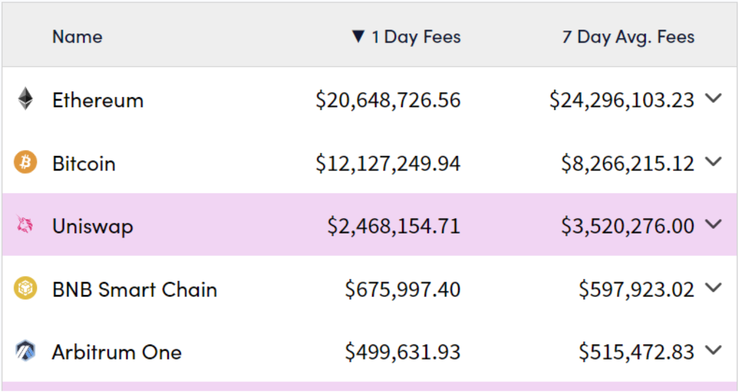
Task: Click the Bitcoin logo icon
Action: click(x=25, y=163)
